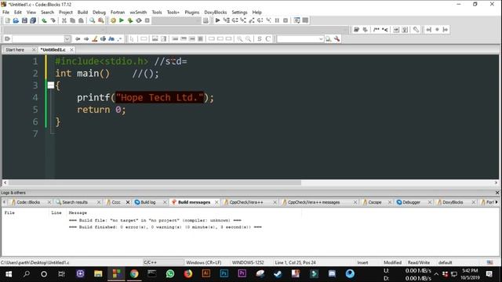Close the Build messages tab
This screenshot has height=282, width=502.
tap(216, 202)
